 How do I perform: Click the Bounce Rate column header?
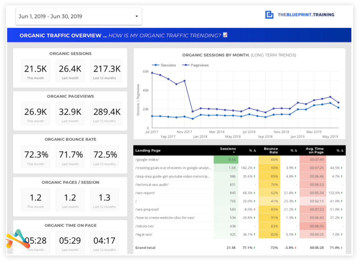click(271, 150)
